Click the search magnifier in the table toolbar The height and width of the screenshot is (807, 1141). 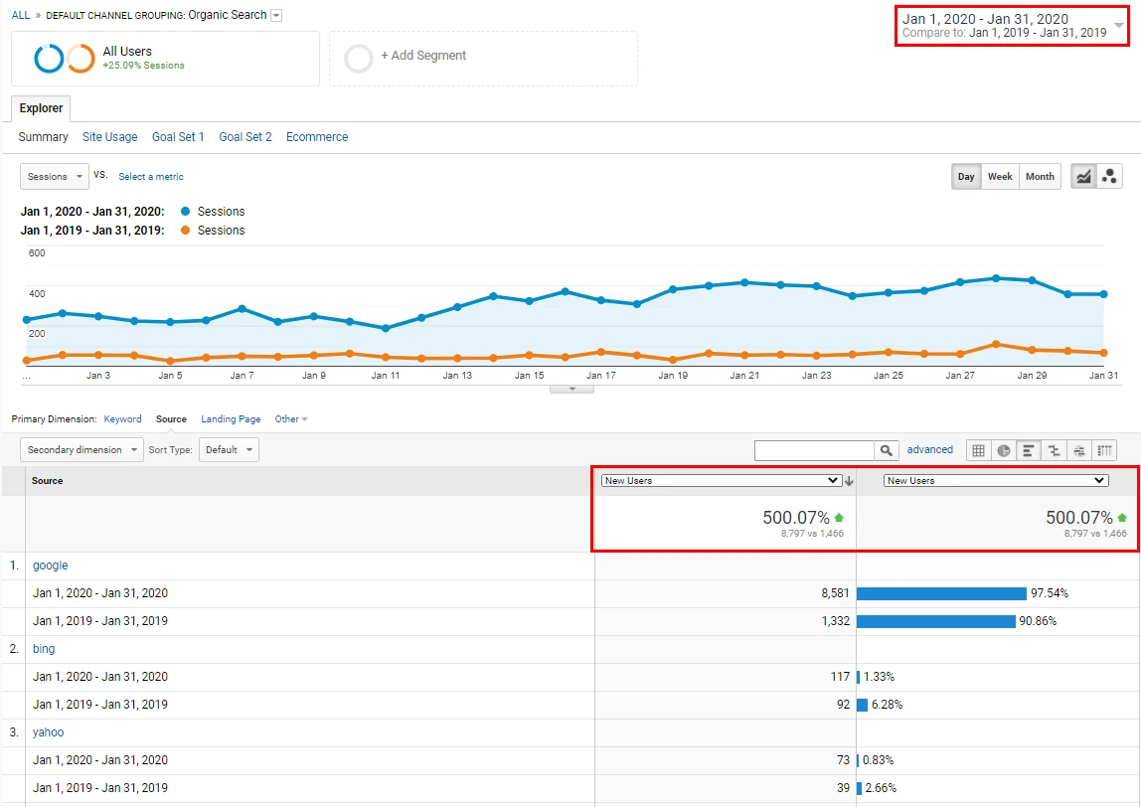886,449
